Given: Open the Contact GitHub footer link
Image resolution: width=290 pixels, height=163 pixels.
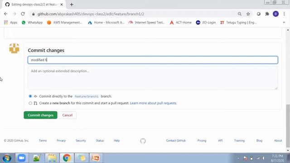Looking at the screenshot, I should pyautogui.click(x=176, y=141).
